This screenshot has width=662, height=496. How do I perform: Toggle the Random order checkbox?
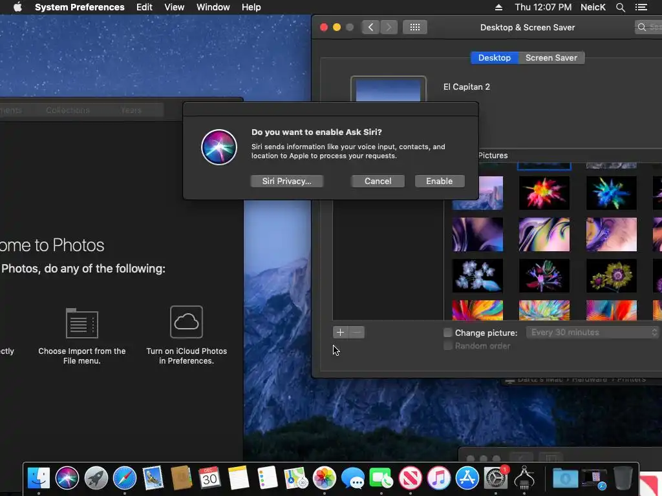click(x=447, y=346)
